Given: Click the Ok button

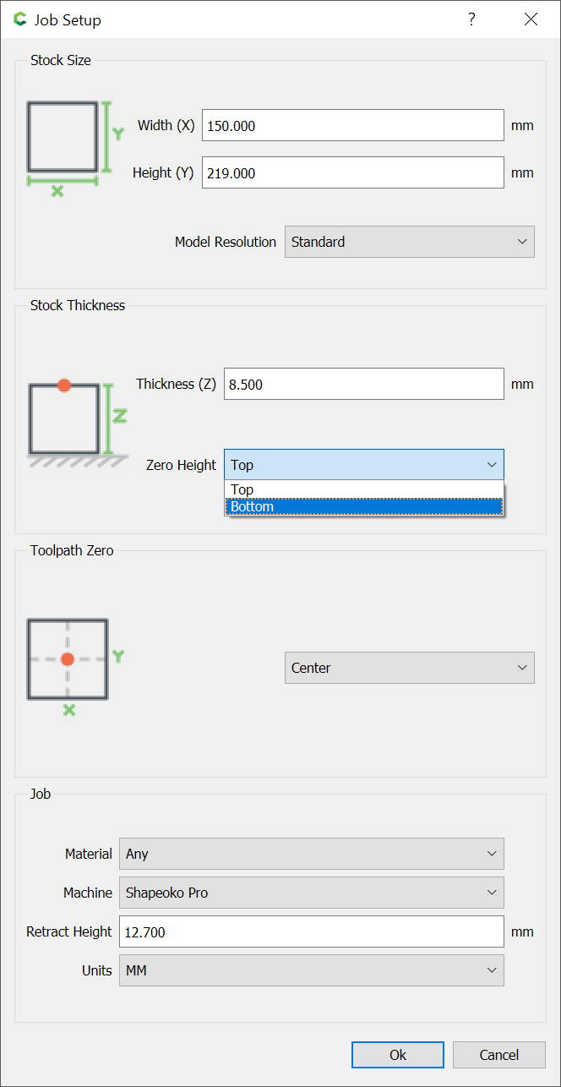Looking at the screenshot, I should (x=398, y=1055).
